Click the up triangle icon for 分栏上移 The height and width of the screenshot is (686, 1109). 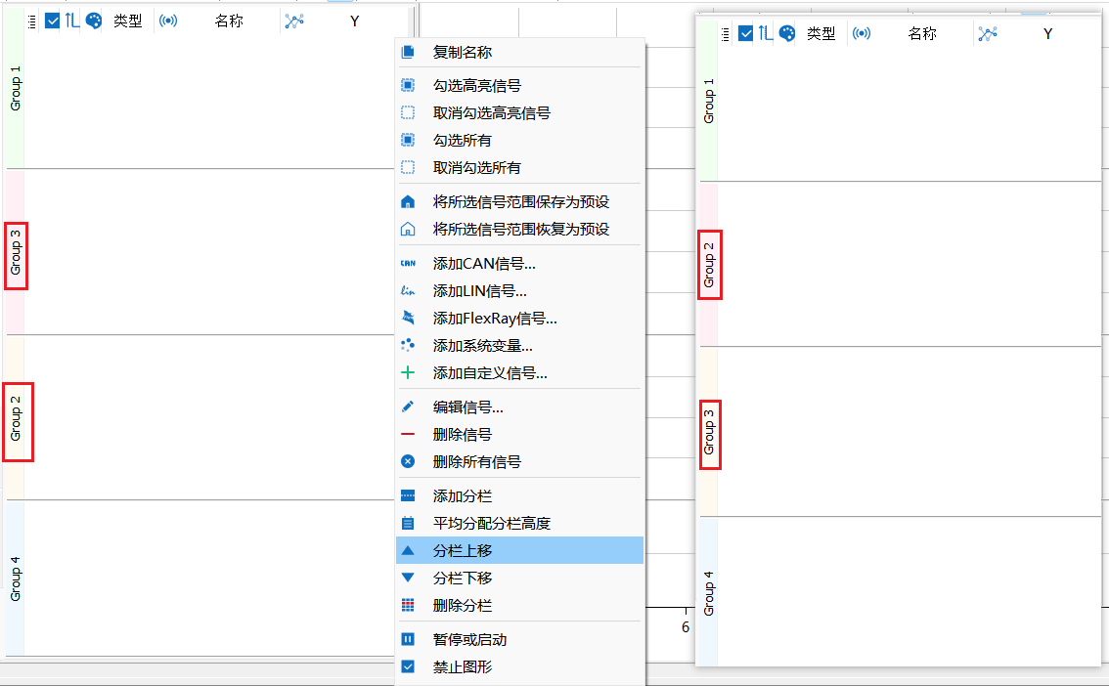pyautogui.click(x=408, y=550)
